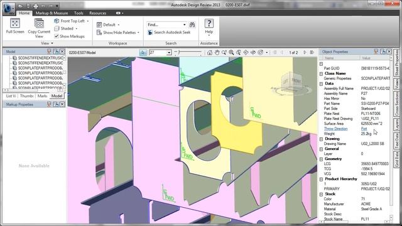Click the Port value link
The width and height of the screenshot is (402, 226).
pos(364,129)
